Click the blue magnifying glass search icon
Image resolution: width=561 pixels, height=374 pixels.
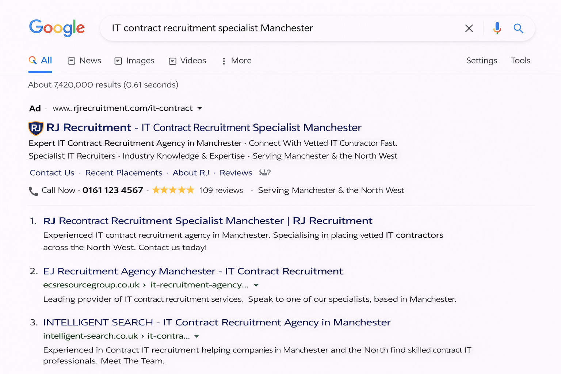pyautogui.click(x=518, y=28)
